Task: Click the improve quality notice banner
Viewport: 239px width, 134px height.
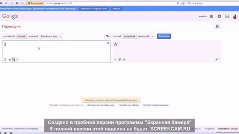Action: click(111, 100)
